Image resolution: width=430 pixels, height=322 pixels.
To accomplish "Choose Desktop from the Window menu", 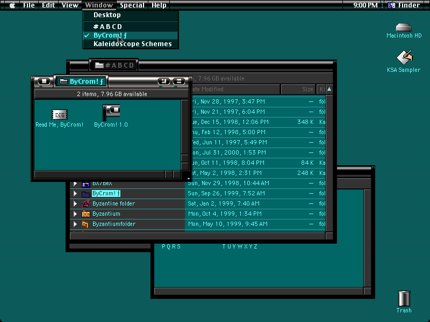I will (x=131, y=15).
